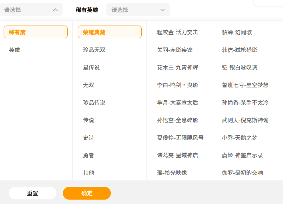Select 孙悟空-全息碎影 skin
The image size is (283, 204).
177,120
